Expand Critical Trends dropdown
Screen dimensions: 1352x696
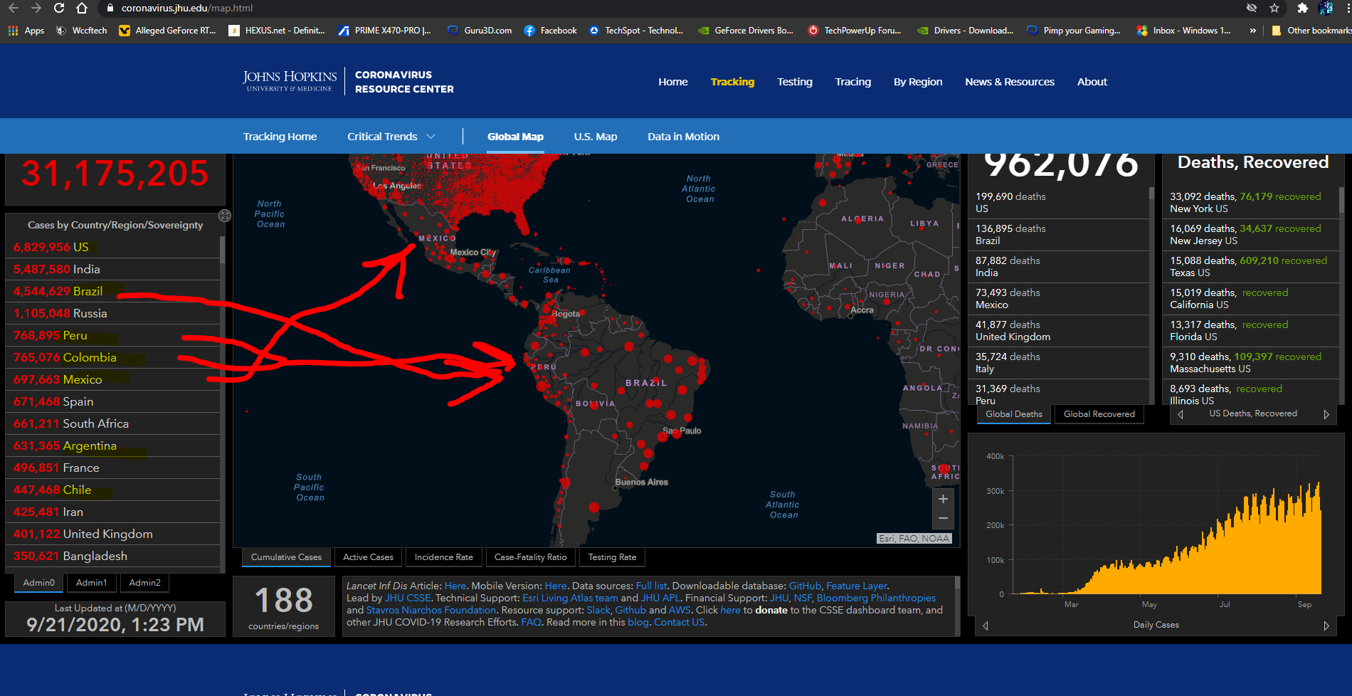coord(391,137)
